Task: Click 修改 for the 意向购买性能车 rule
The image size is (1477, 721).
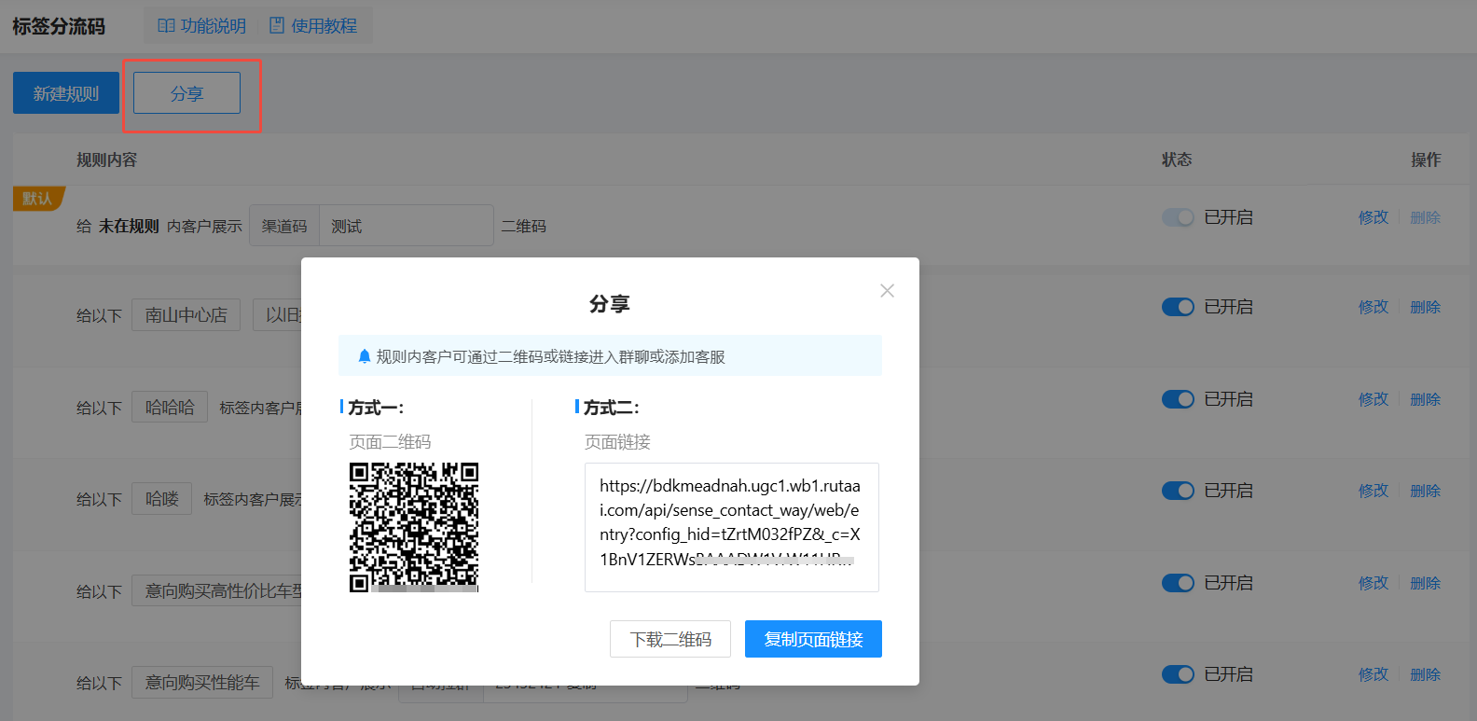Action: 1373,674
